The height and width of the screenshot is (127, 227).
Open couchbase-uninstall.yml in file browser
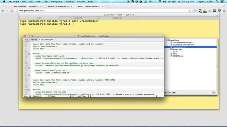183,45
